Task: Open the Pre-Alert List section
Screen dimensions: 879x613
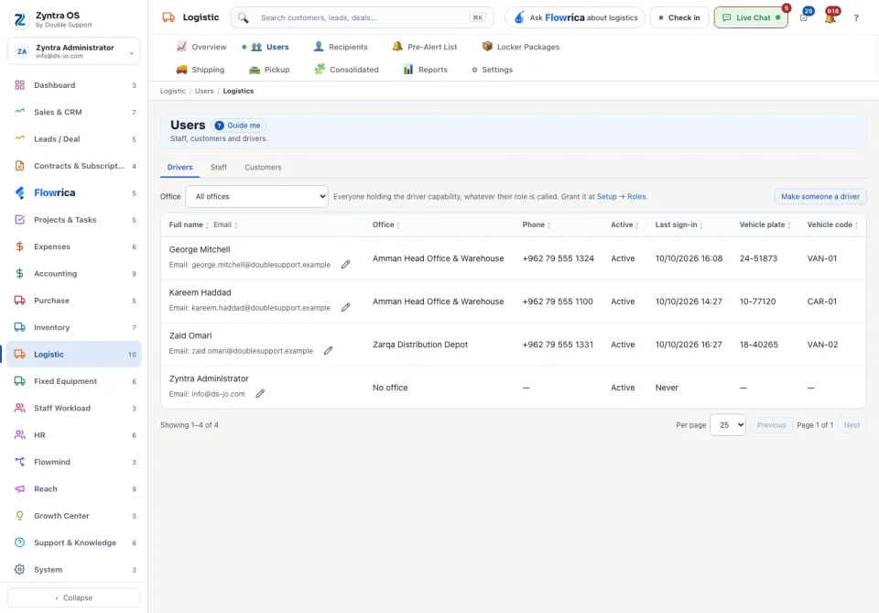Action: coord(424,47)
